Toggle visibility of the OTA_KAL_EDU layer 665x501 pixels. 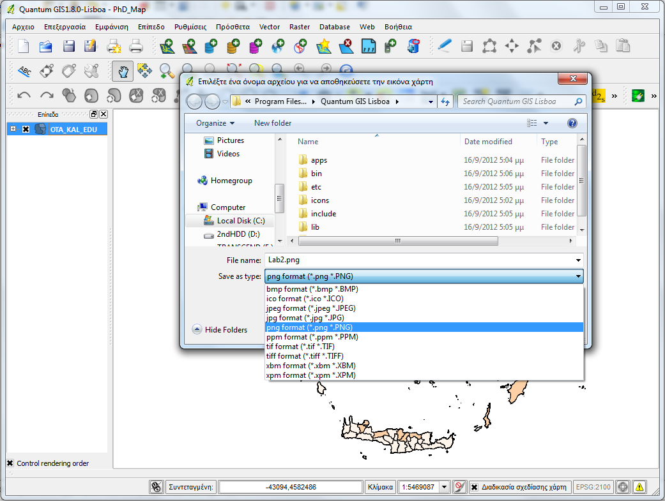click(x=26, y=130)
